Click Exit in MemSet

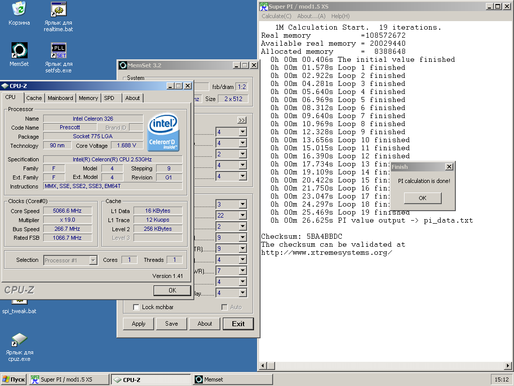coord(238,324)
